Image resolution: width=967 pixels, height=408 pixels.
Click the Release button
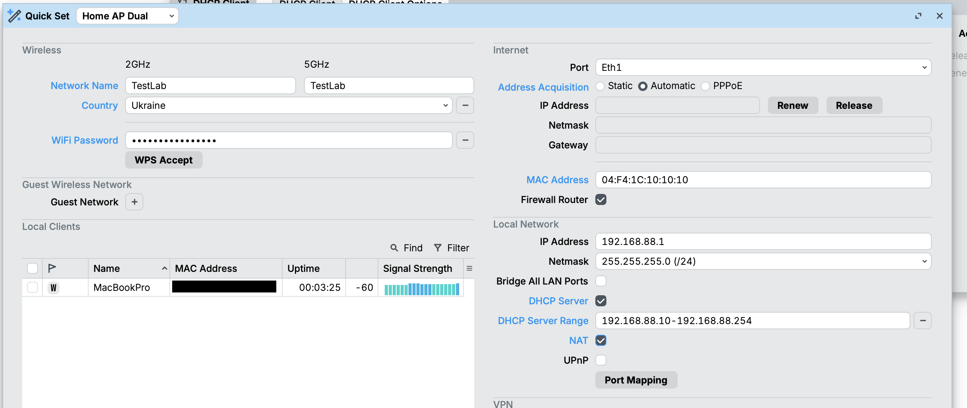[x=854, y=105]
